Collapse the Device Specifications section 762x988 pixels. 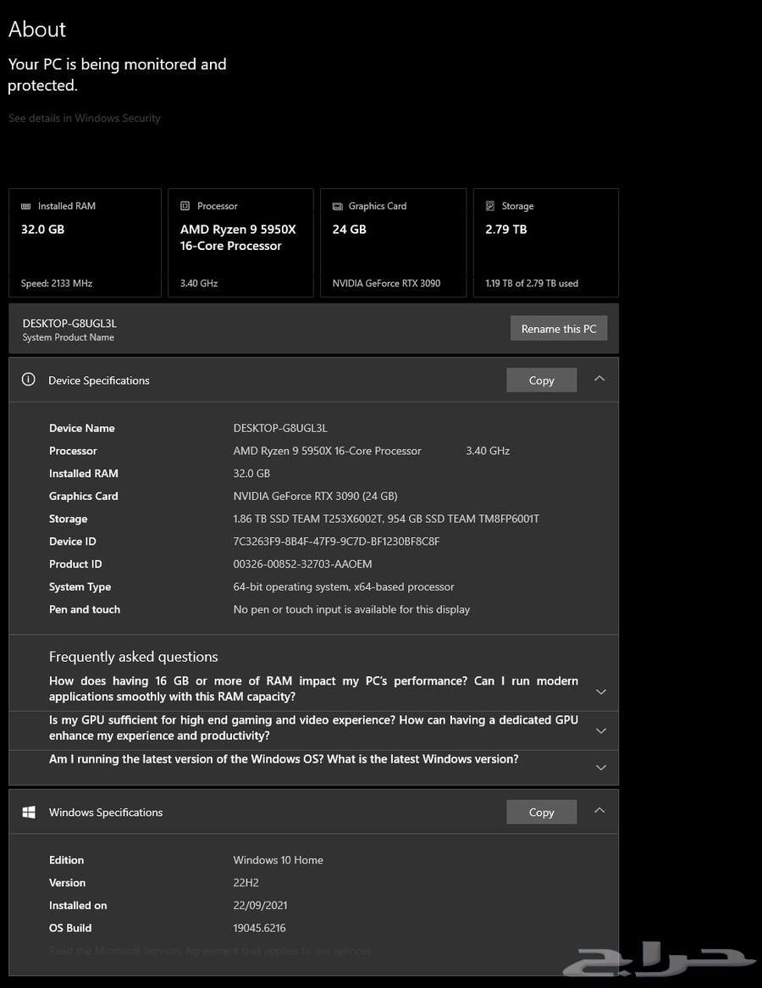[599, 379]
